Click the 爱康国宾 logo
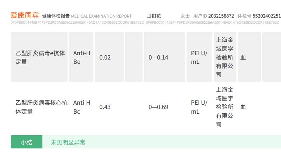Screen dimensions: 281x152 25,16
